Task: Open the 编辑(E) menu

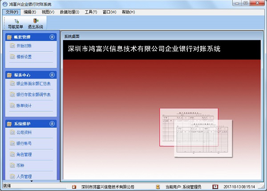Action: coord(30,12)
